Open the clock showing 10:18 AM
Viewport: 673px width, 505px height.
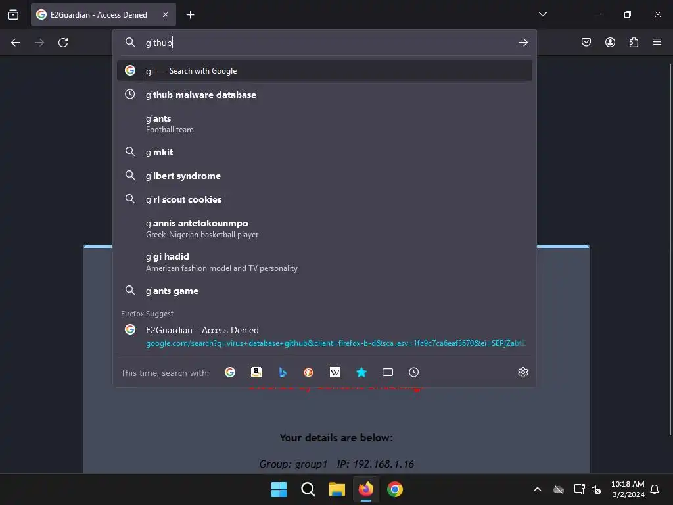[x=628, y=489]
